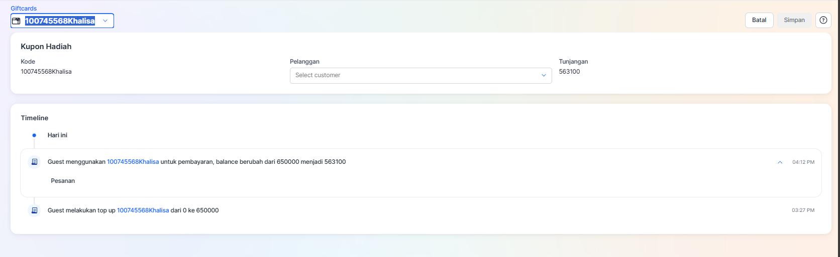Go back to Giftcards breadcrumb
The image size is (840, 257).
[24, 9]
